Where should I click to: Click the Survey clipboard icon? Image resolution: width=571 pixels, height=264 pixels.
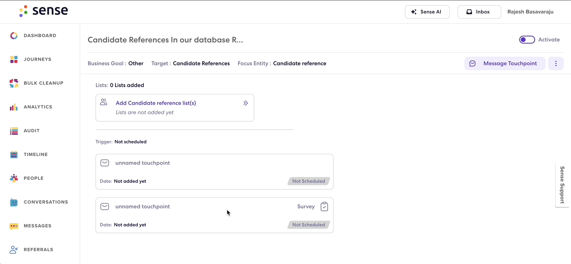click(324, 207)
